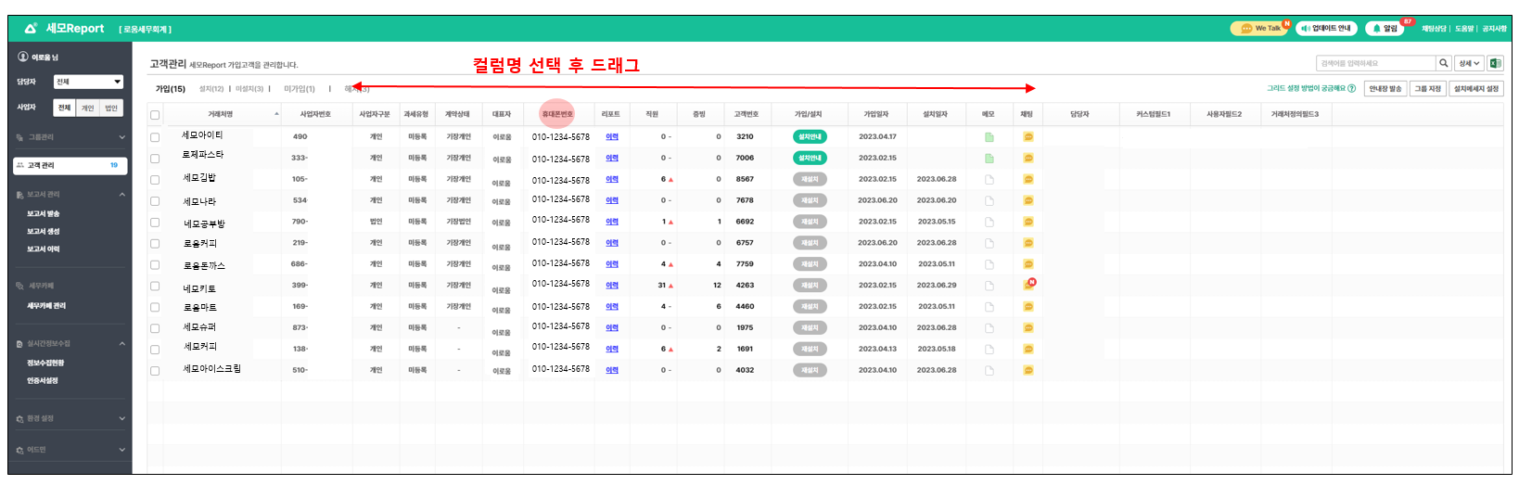Open chat icon in 네모키토 row

tap(1028, 286)
